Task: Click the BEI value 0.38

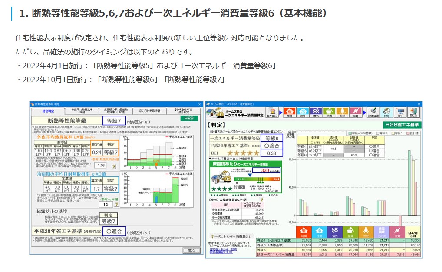Action: tap(272, 153)
